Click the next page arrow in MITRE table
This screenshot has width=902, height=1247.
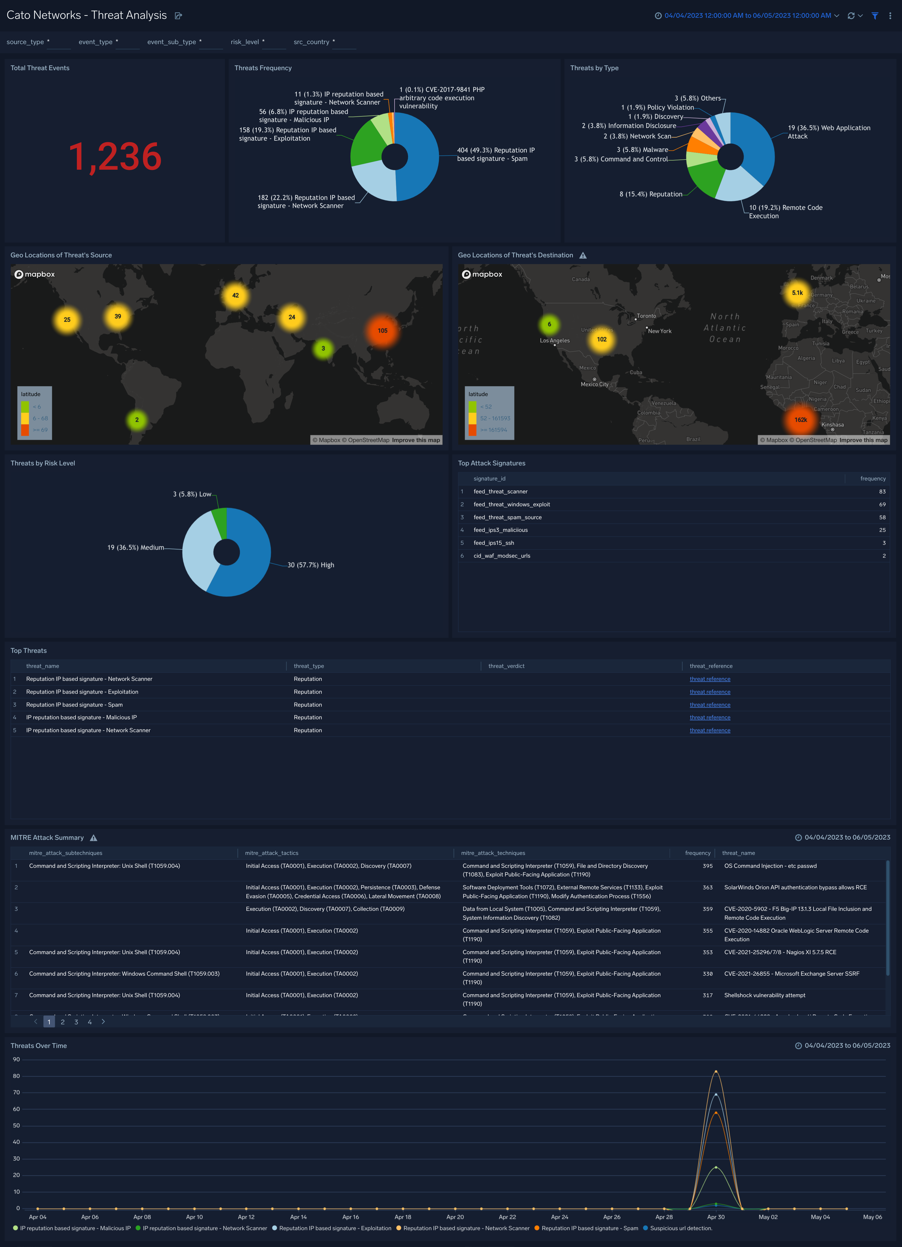pyautogui.click(x=103, y=1022)
